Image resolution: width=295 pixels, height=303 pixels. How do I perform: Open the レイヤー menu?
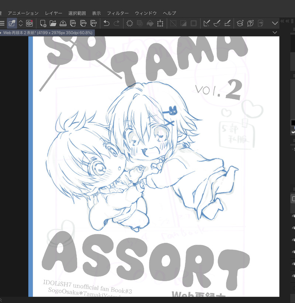(54, 13)
